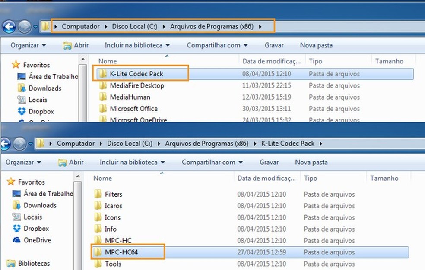This screenshot has width=425, height=270.
Task: Expand arrow after Computador in upper address bar
Action: point(106,26)
